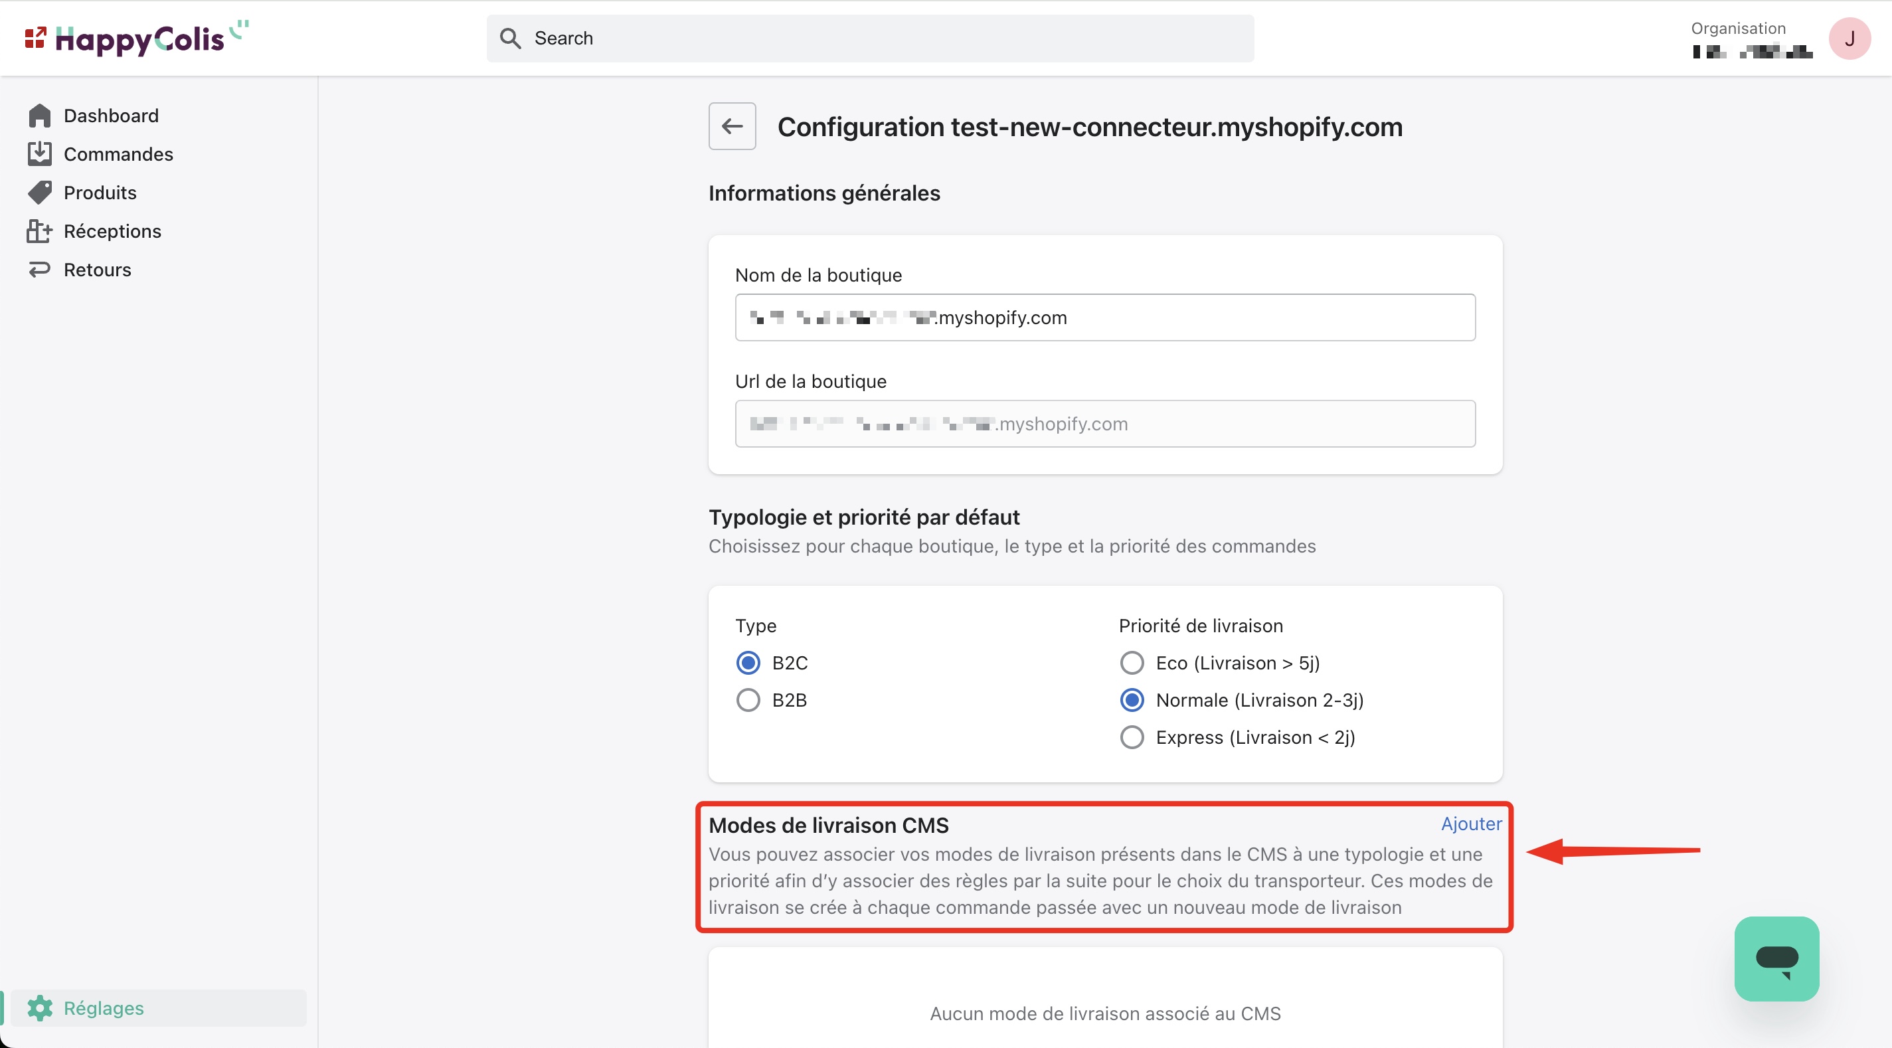Open the Dashboard home icon

[x=40, y=116]
